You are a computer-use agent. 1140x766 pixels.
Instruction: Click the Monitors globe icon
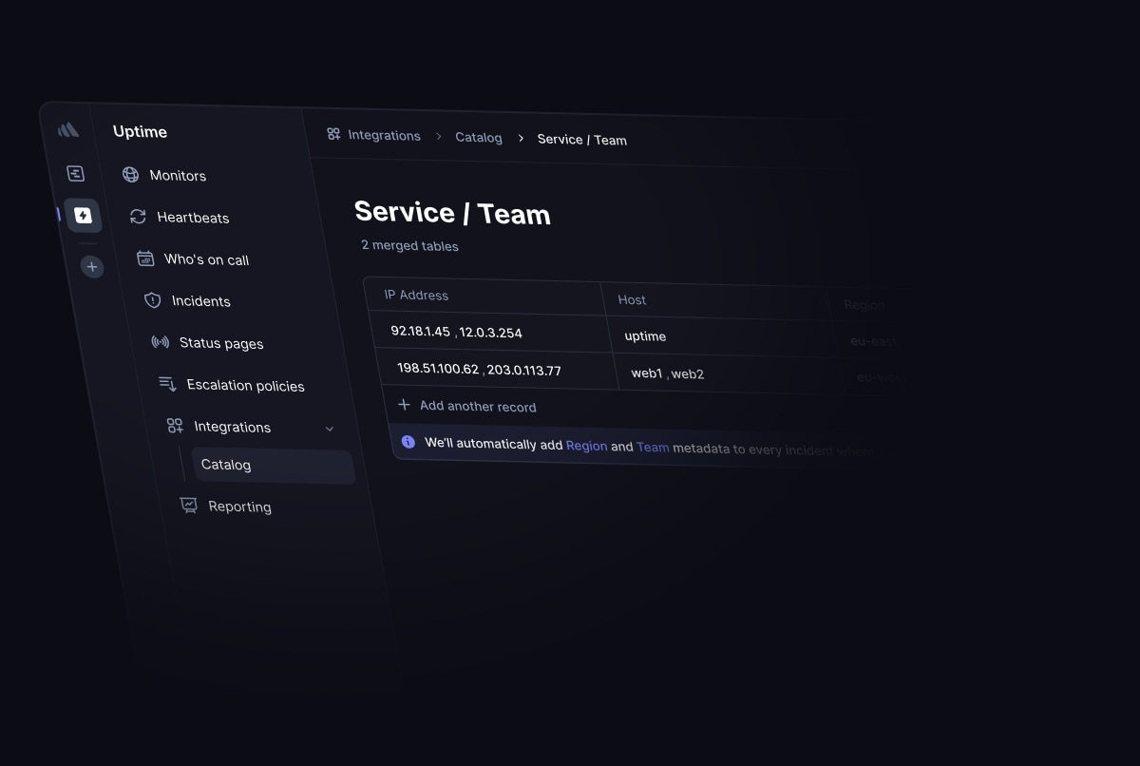click(131, 175)
